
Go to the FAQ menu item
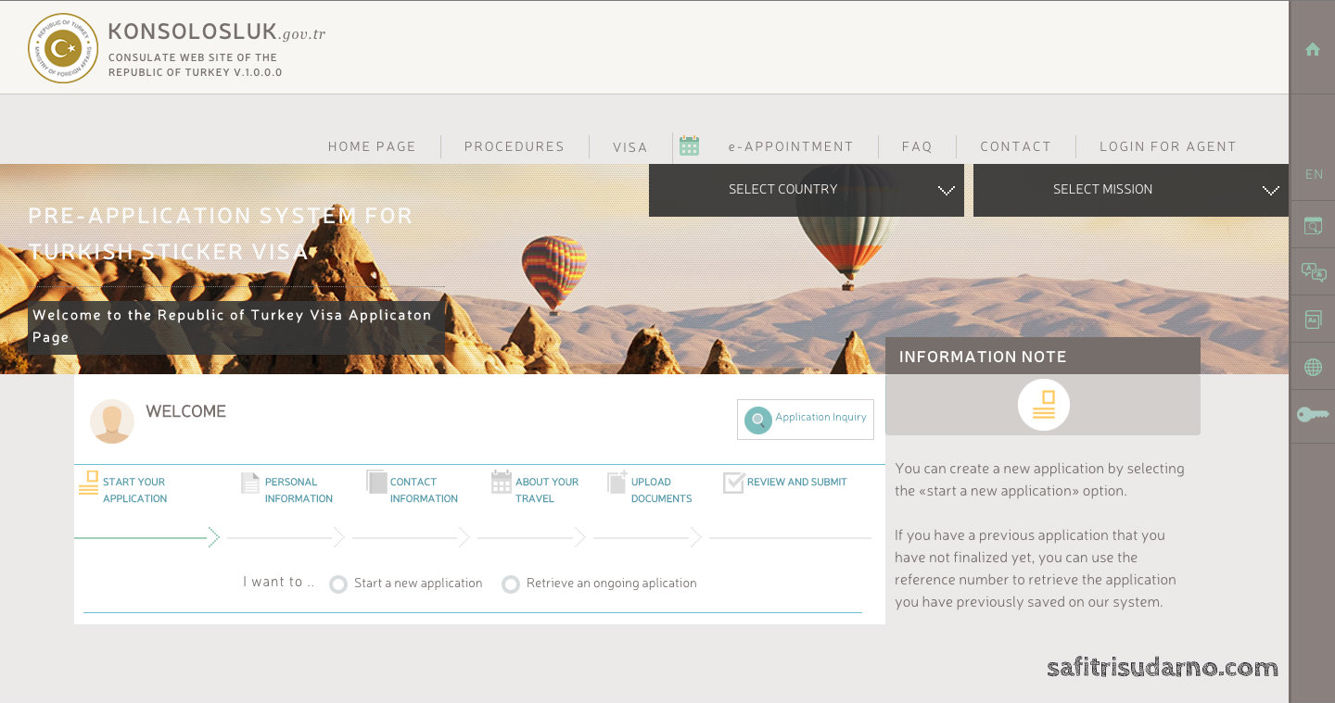click(916, 146)
